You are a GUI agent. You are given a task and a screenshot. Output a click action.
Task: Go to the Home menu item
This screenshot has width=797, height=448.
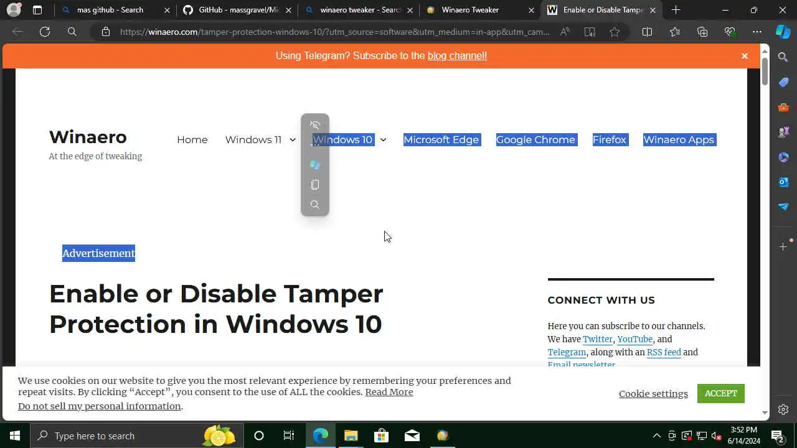pos(192,140)
